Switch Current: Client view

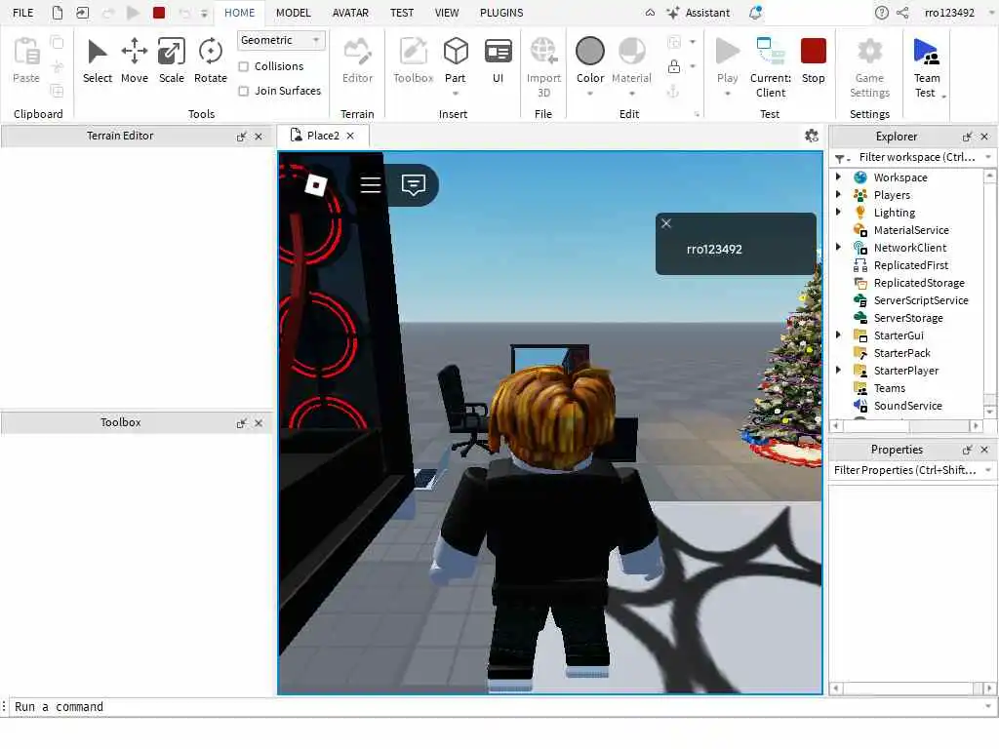[771, 67]
